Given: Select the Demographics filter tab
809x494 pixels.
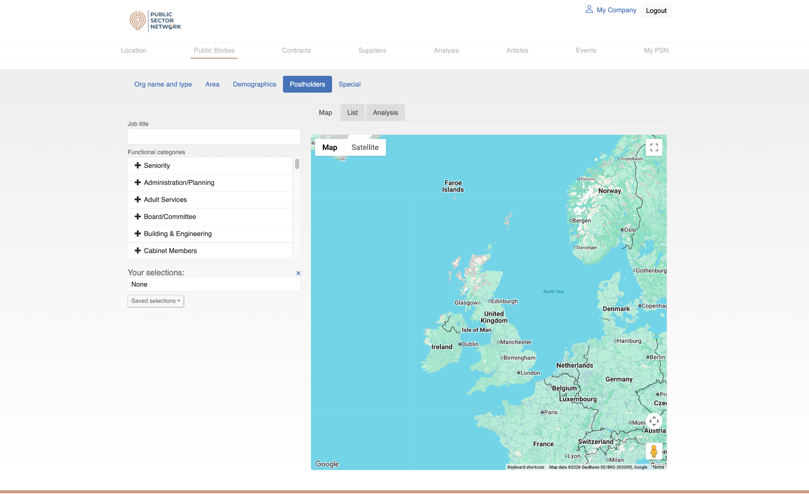Looking at the screenshot, I should point(254,84).
